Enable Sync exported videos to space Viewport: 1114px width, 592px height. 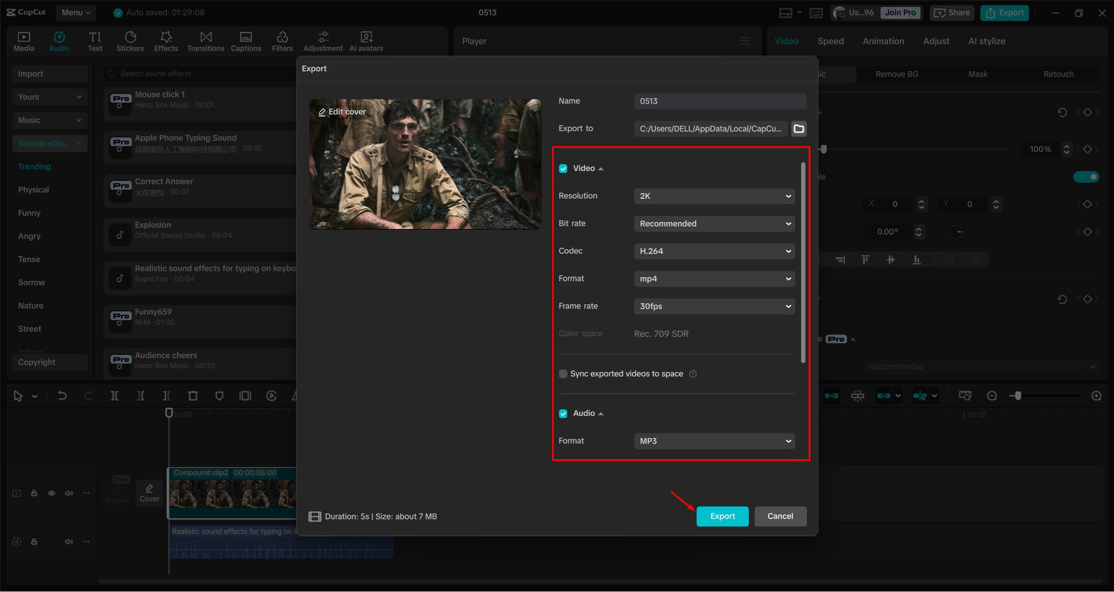coord(563,373)
